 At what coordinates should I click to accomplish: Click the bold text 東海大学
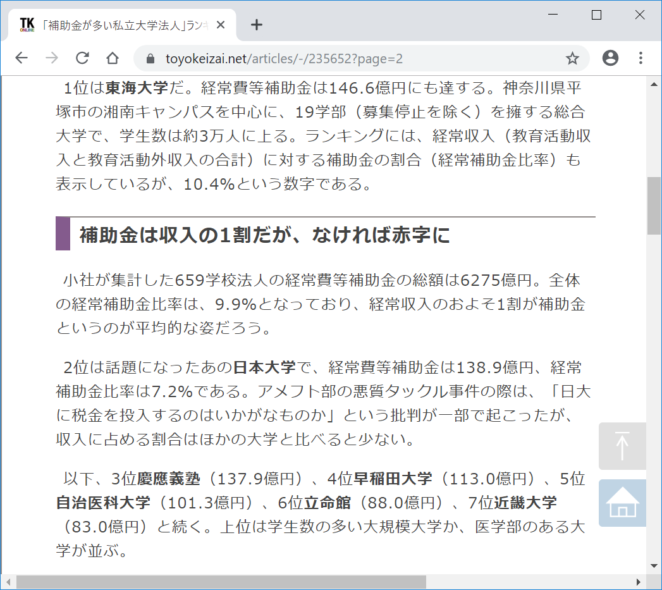[137, 88]
